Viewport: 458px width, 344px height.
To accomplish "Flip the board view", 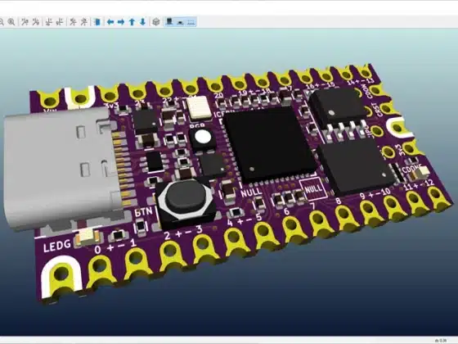I will [x=97, y=22].
